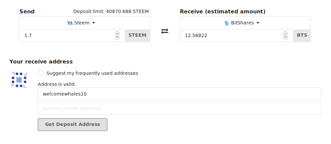Click the STEEM unit label
The height and width of the screenshot is (144, 331).
pyautogui.click(x=137, y=36)
